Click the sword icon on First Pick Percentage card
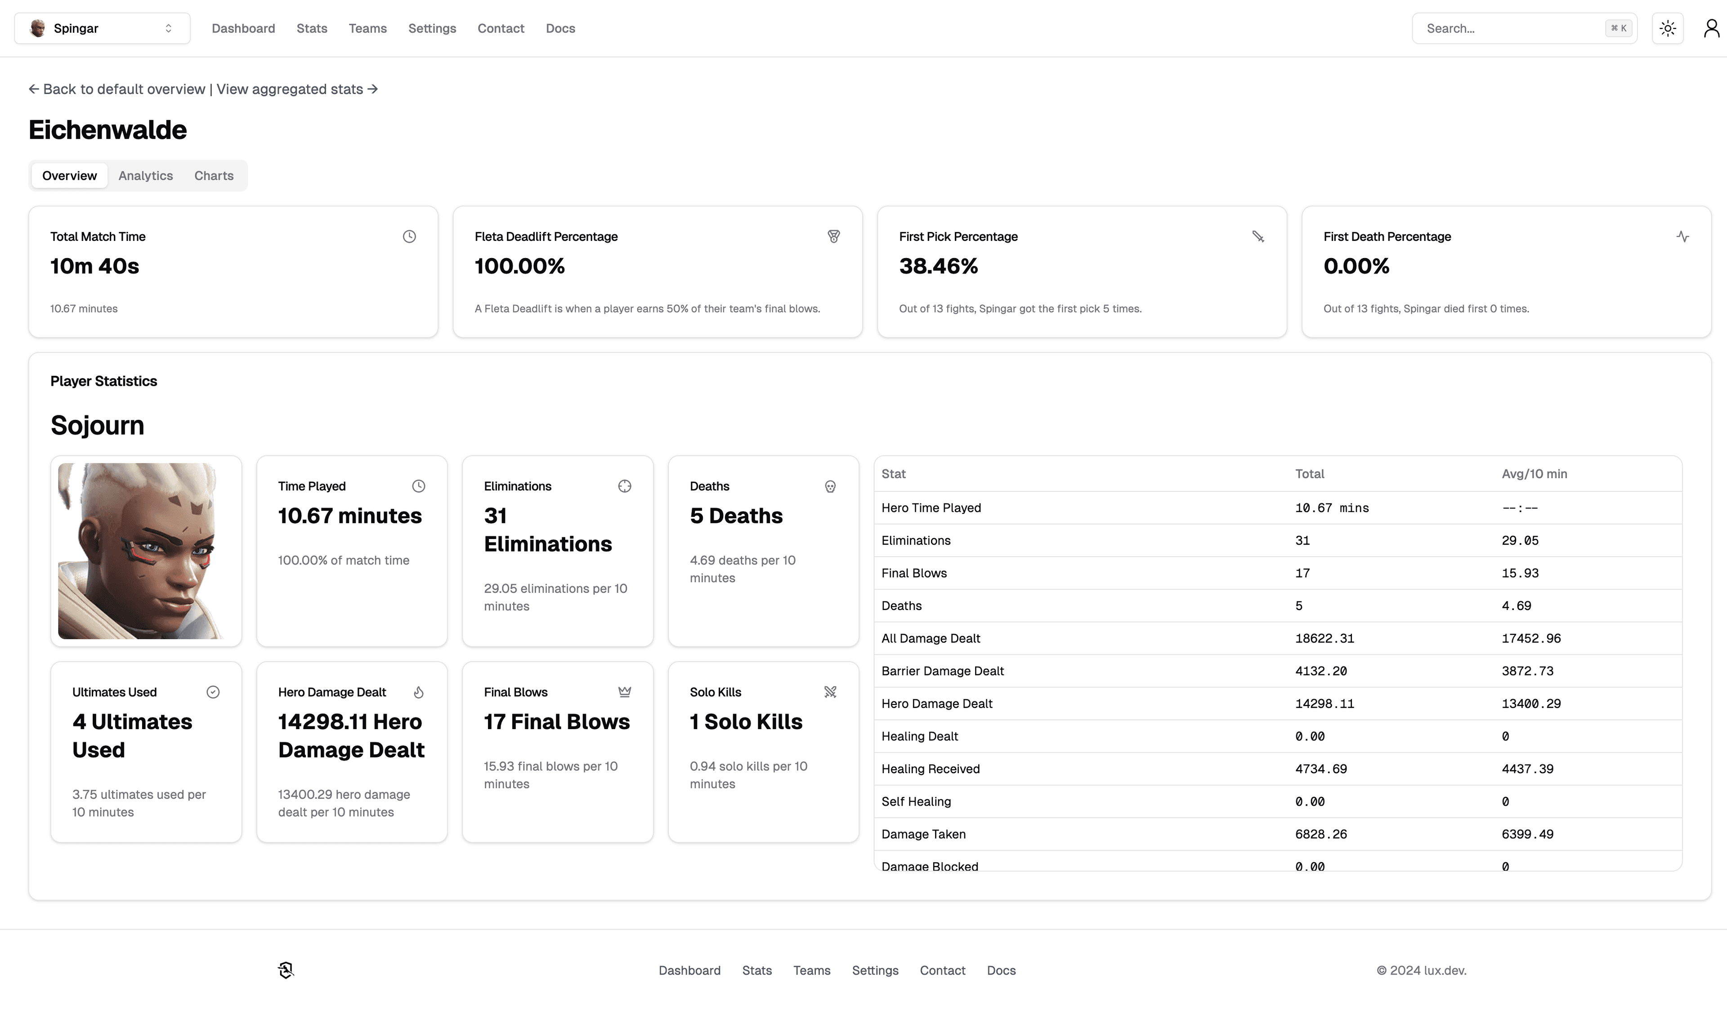 coord(1257,236)
